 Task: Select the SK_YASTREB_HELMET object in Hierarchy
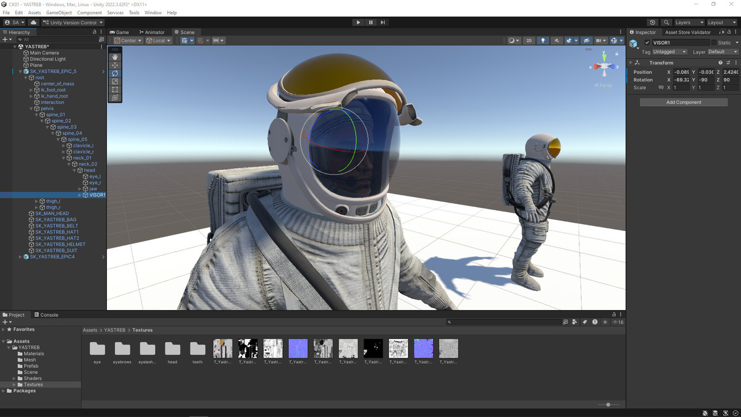pos(60,244)
